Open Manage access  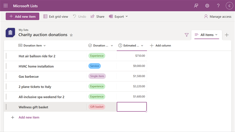click(218, 16)
